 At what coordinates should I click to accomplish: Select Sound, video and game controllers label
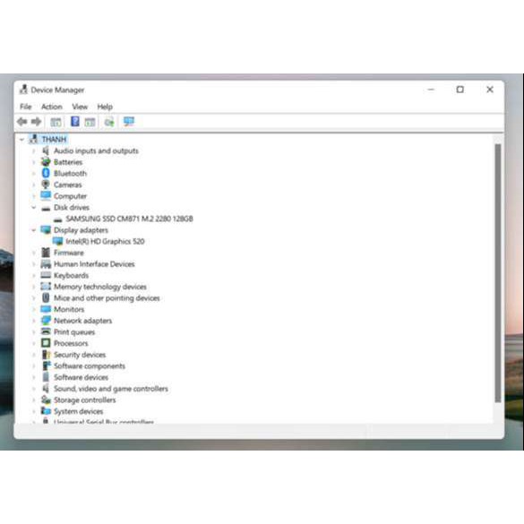point(111,389)
